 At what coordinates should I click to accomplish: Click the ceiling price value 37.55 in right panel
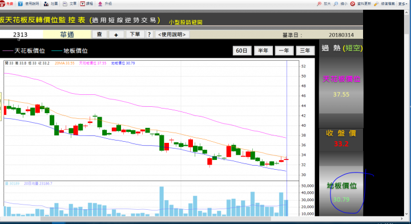click(341, 94)
